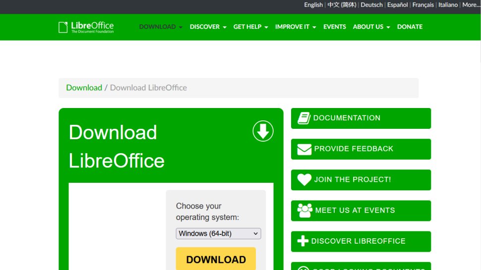
Task: Open the Discover navigation menu
Action: [208, 27]
